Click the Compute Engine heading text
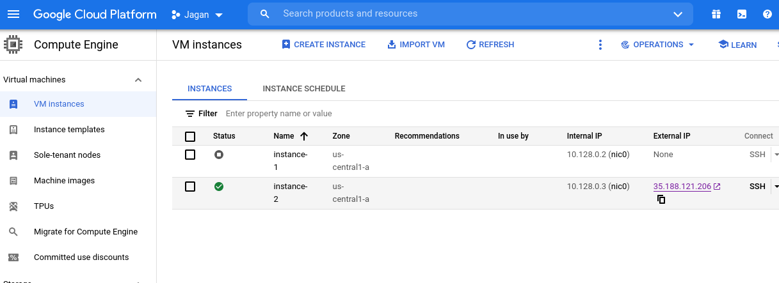 pyautogui.click(x=76, y=45)
